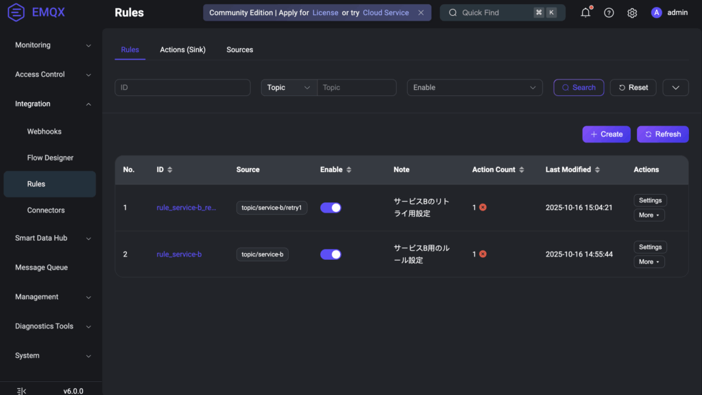Viewport: 702px width, 395px height.
Task: Open the Topic type dropdown
Action: 289,88
